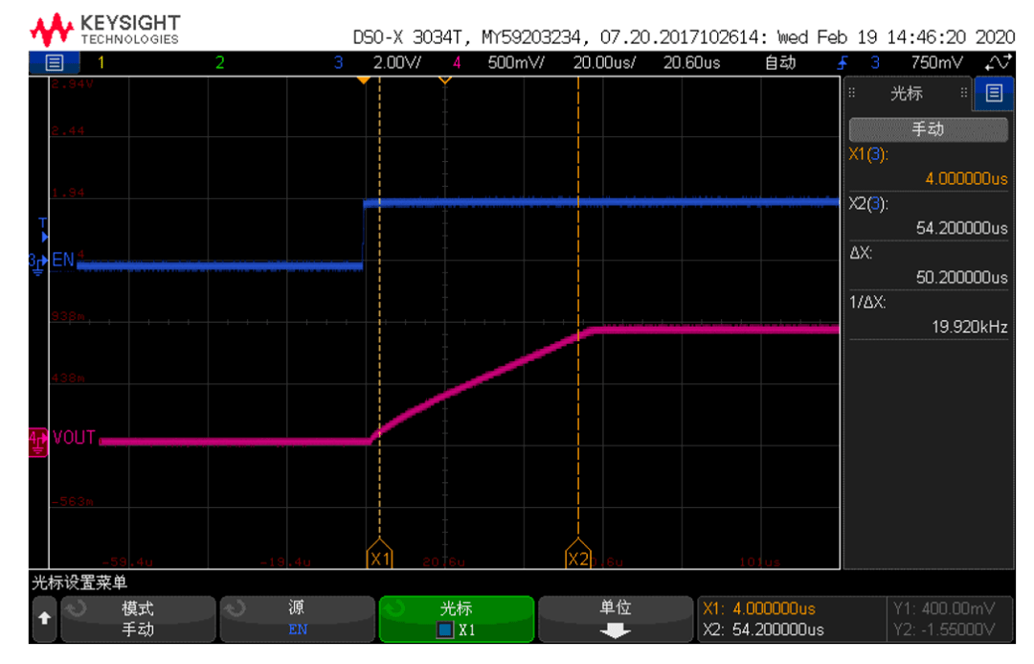The image size is (1034, 664).
Task: Click the X2 cursor marker on waveform
Action: click(578, 553)
